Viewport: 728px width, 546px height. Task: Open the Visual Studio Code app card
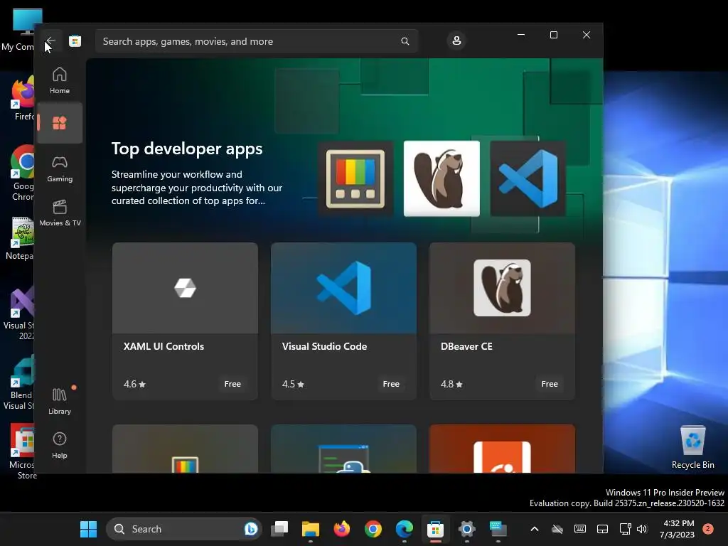click(343, 321)
